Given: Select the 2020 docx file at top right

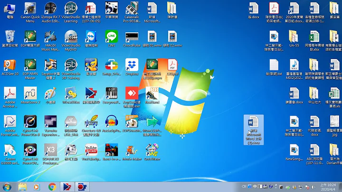Looking at the screenshot, I should click(x=294, y=12).
